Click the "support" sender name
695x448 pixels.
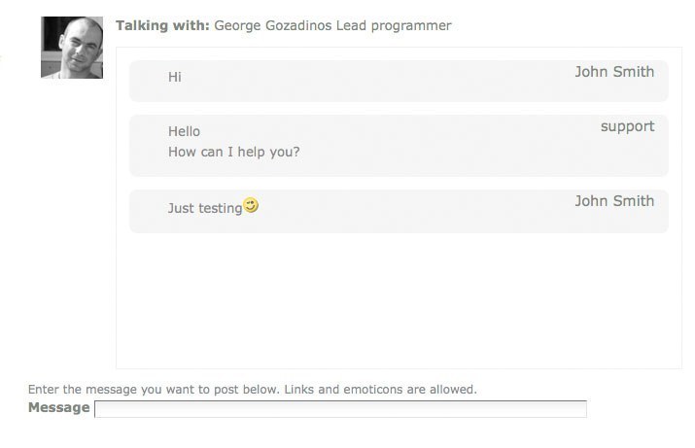(627, 126)
